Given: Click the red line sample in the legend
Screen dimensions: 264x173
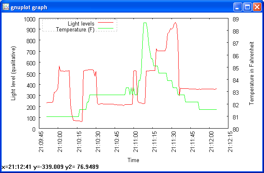Looking at the screenshot, I should click(x=106, y=23).
